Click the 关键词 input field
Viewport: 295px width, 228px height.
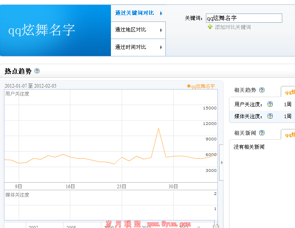tap(244, 18)
